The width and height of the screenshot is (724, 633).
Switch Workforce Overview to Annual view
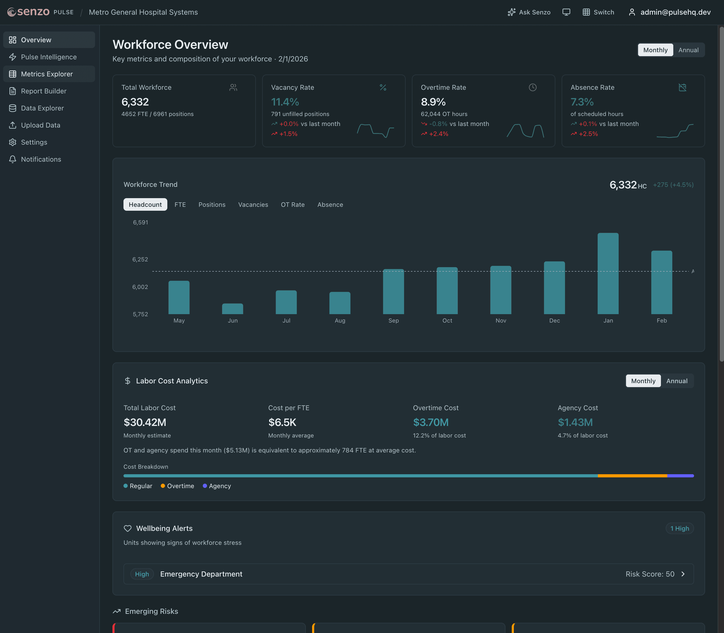[x=688, y=50]
